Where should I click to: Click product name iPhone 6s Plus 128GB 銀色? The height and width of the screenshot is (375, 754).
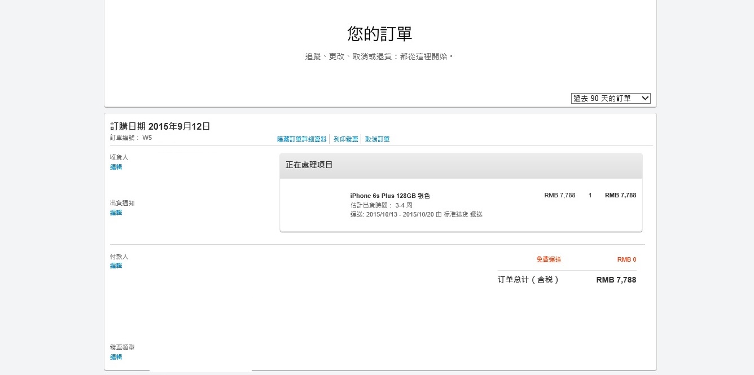coord(390,196)
